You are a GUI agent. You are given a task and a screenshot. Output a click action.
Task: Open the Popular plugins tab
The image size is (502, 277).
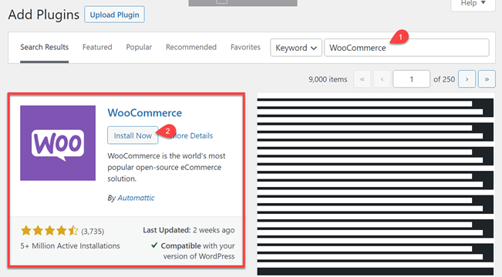(139, 47)
